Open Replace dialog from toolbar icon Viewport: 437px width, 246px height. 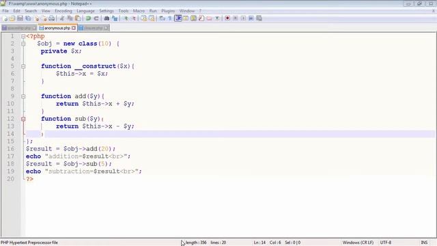point(115,18)
